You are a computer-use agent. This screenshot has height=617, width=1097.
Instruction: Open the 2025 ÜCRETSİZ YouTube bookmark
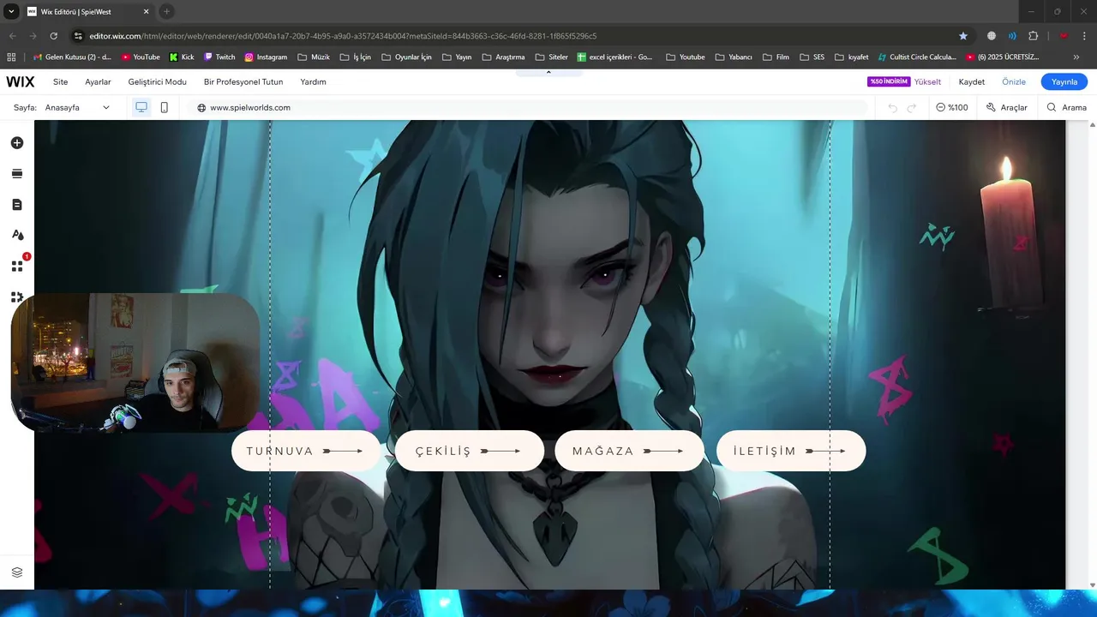pos(1003,57)
